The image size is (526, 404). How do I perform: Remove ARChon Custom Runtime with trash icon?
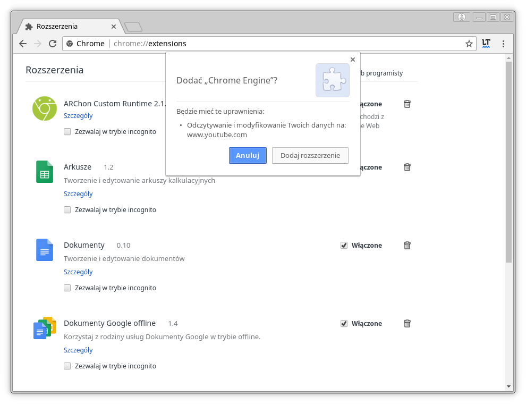pos(407,104)
